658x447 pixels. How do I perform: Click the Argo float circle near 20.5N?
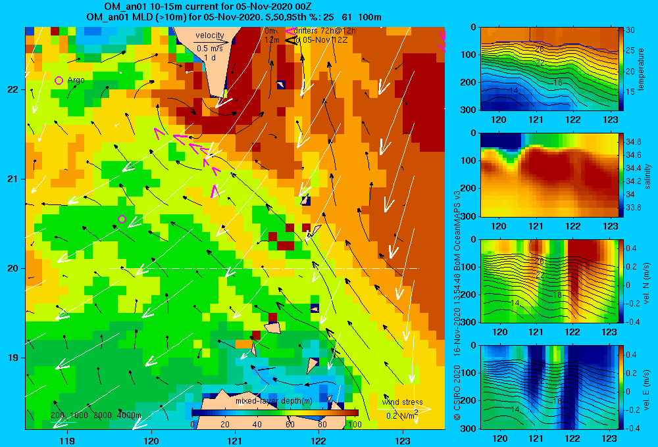122,219
